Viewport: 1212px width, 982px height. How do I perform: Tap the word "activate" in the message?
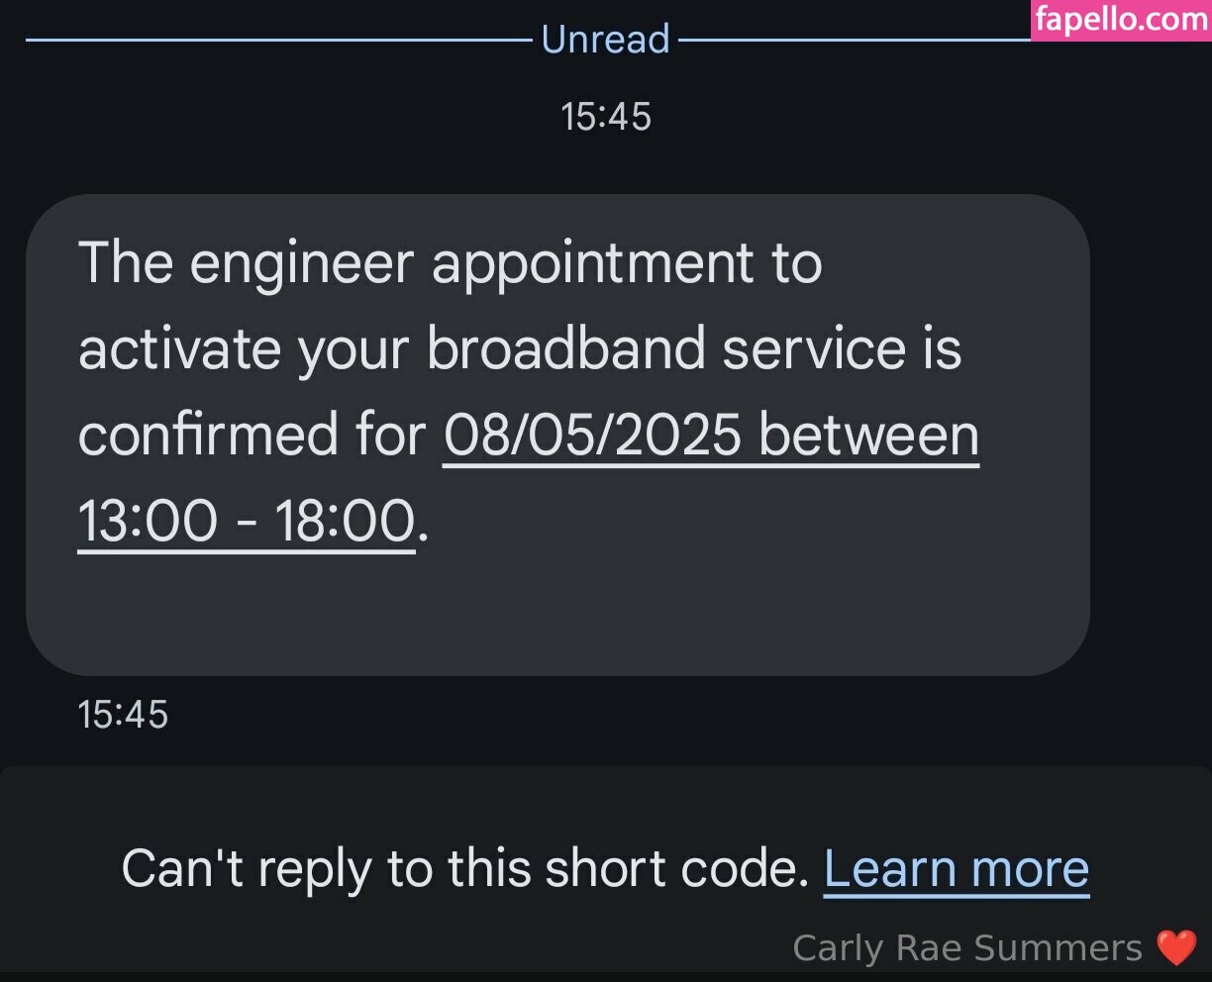pyautogui.click(x=178, y=349)
